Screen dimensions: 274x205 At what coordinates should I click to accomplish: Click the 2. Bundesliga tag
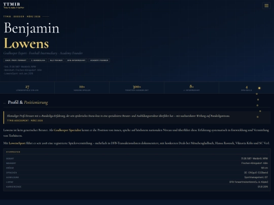pos(38,60)
